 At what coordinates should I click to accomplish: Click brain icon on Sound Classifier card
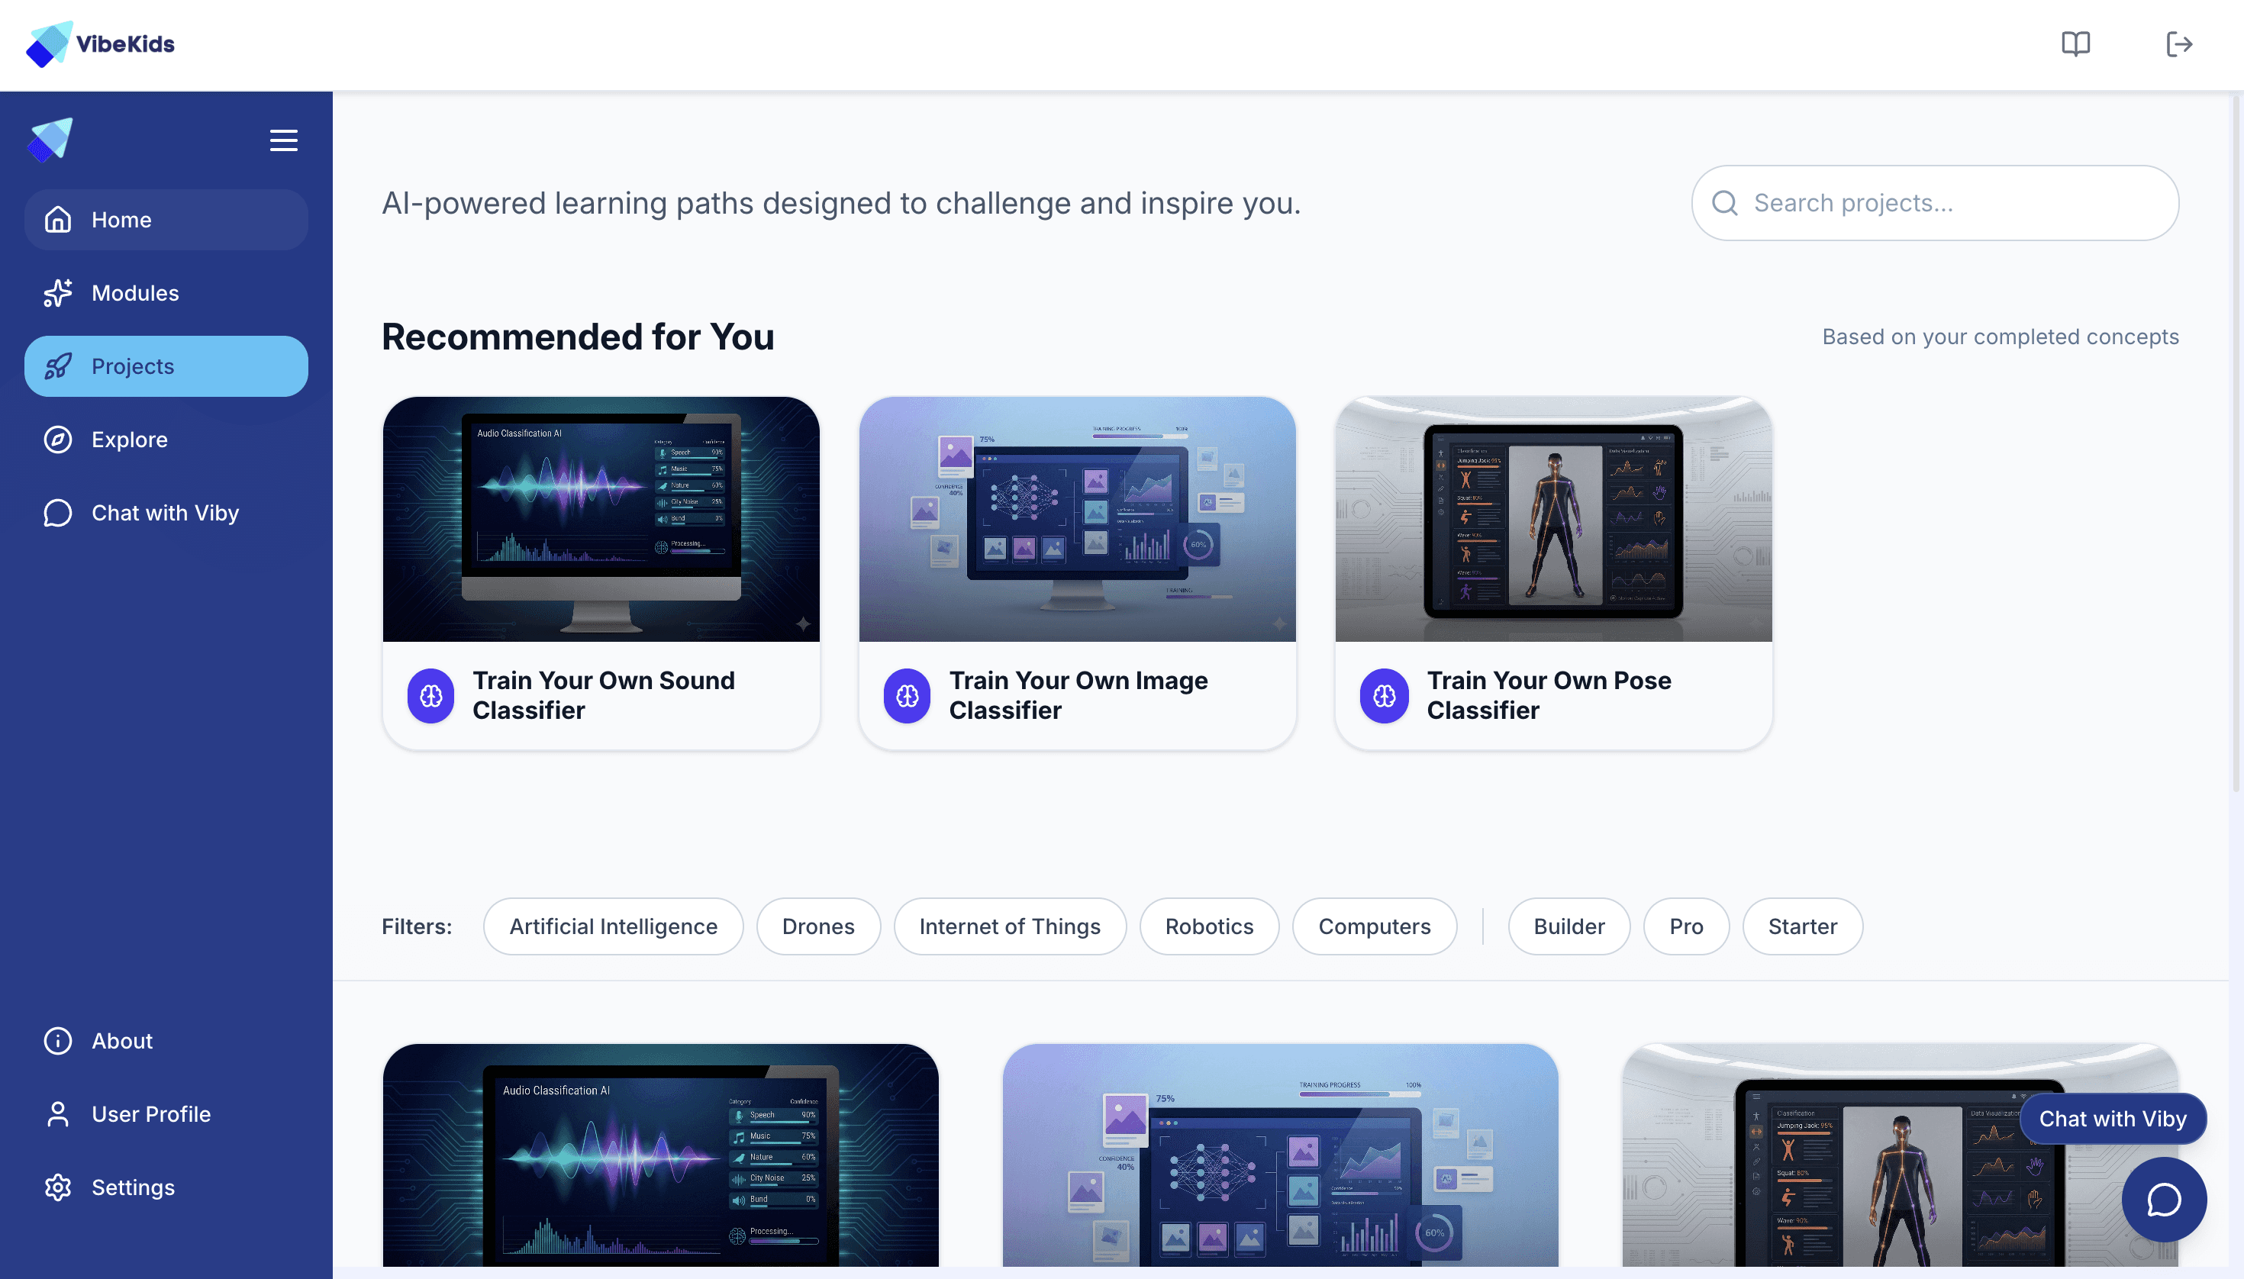click(430, 696)
